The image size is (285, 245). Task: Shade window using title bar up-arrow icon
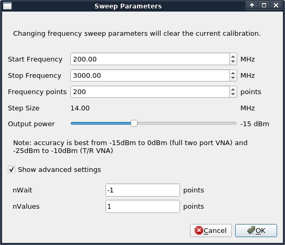[x=252, y=5]
